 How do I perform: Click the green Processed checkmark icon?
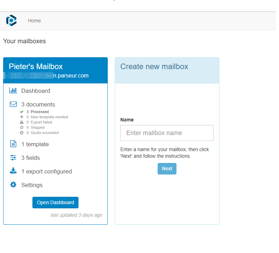(x=22, y=112)
